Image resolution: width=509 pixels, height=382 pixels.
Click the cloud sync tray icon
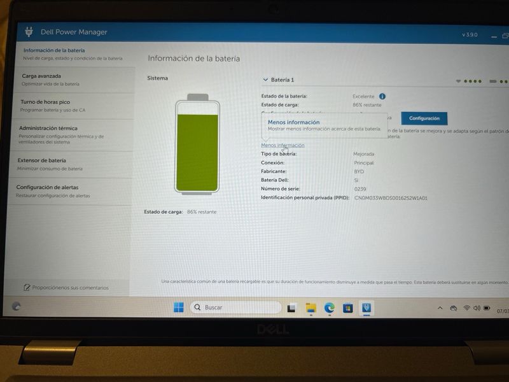pos(453,308)
